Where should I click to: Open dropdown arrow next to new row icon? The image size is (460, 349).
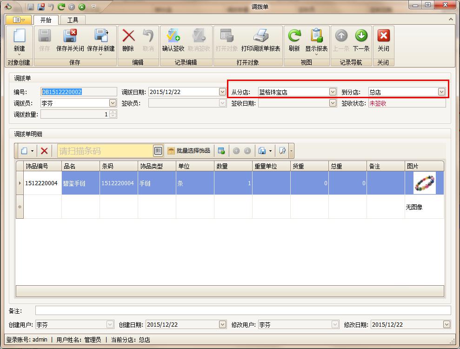(32, 151)
